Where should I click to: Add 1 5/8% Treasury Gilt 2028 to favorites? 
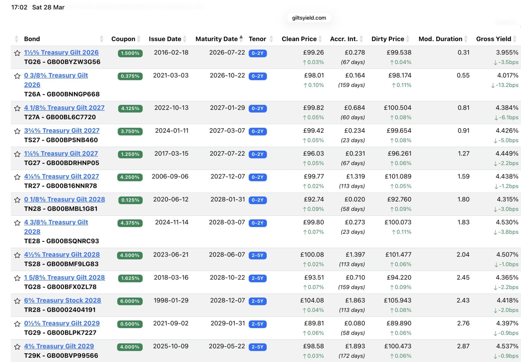point(17,278)
